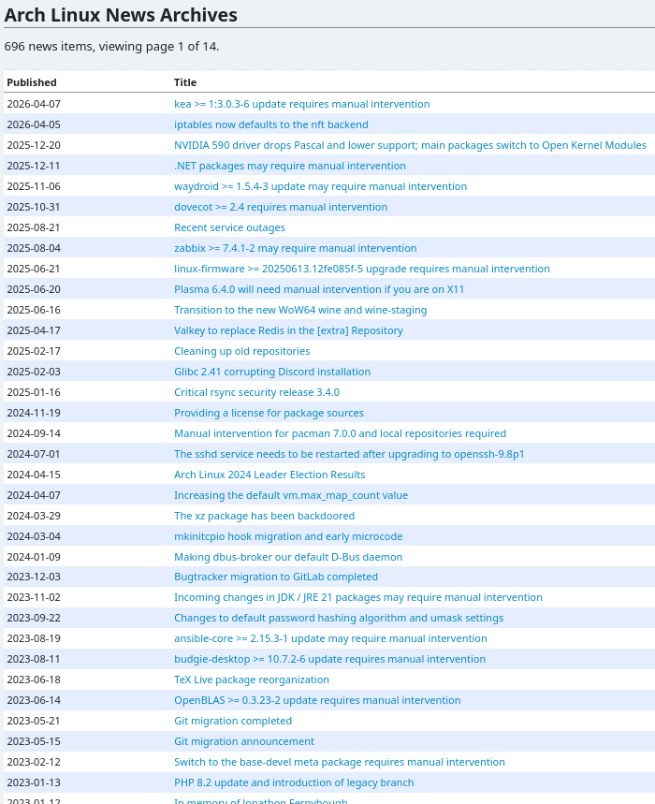Open 'Making dbus-broker our default D-Bus daemon'
This screenshot has width=655, height=804.
tap(288, 556)
